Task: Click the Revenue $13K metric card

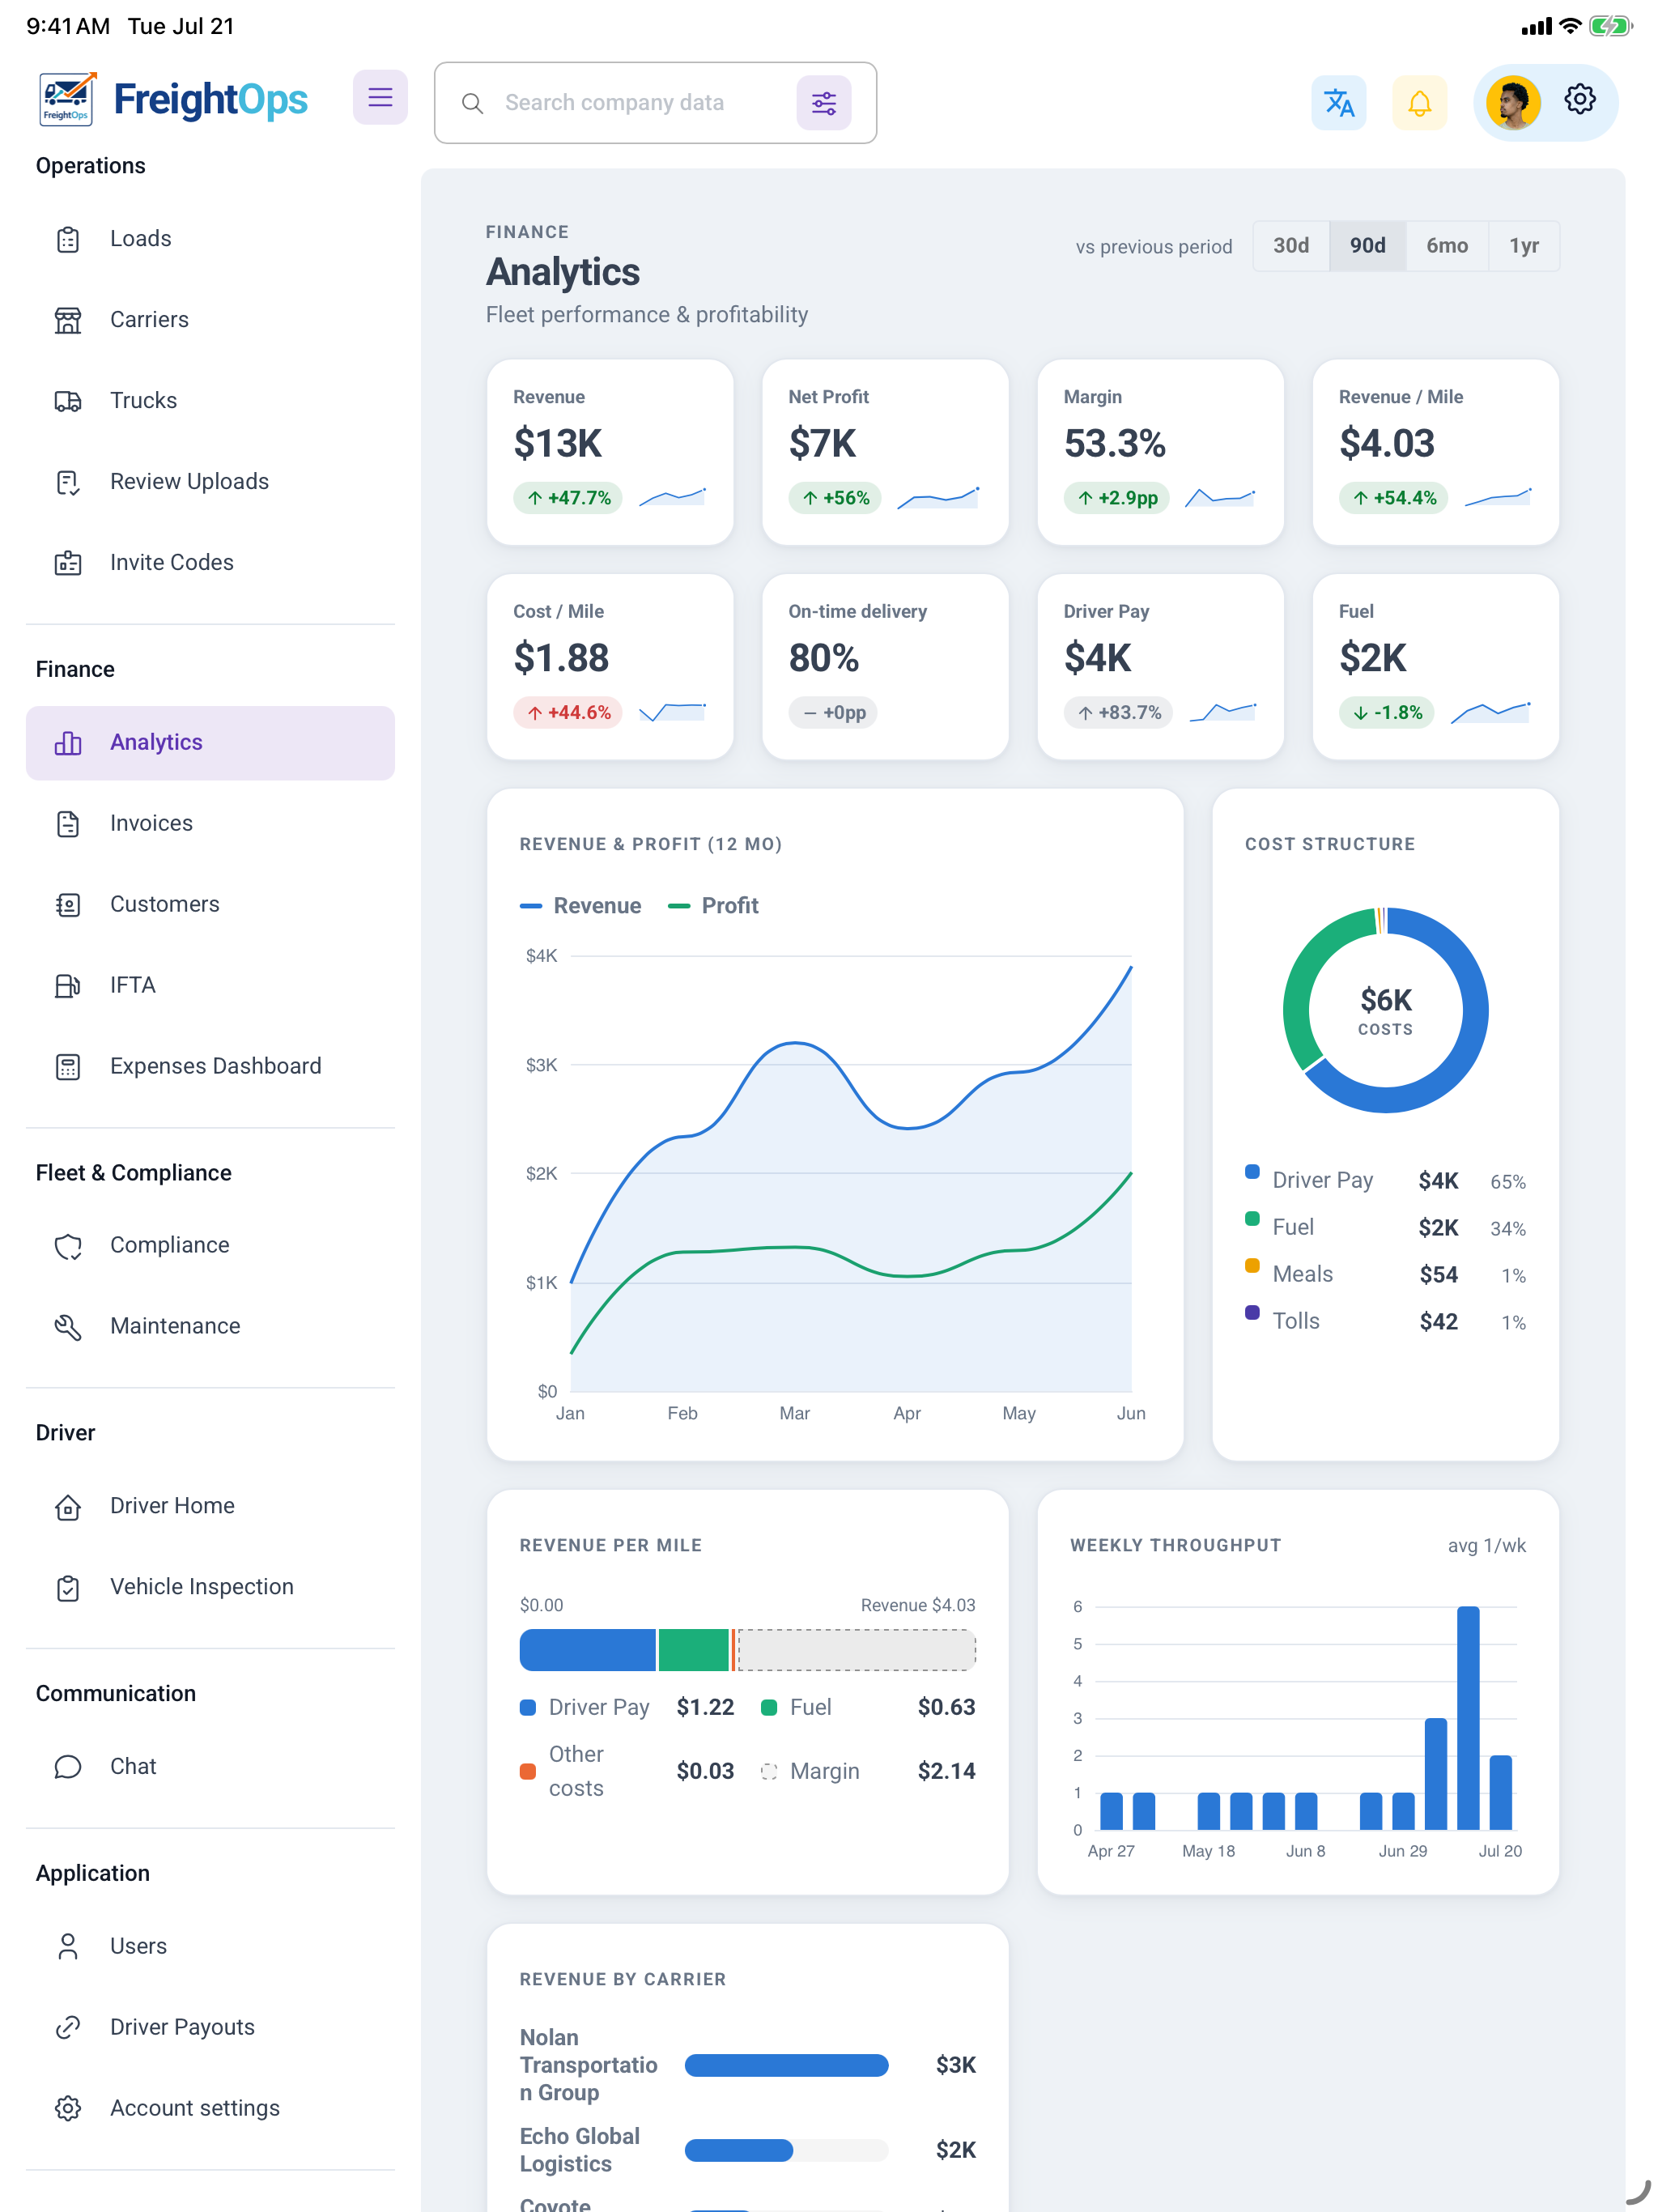Action: [x=610, y=452]
